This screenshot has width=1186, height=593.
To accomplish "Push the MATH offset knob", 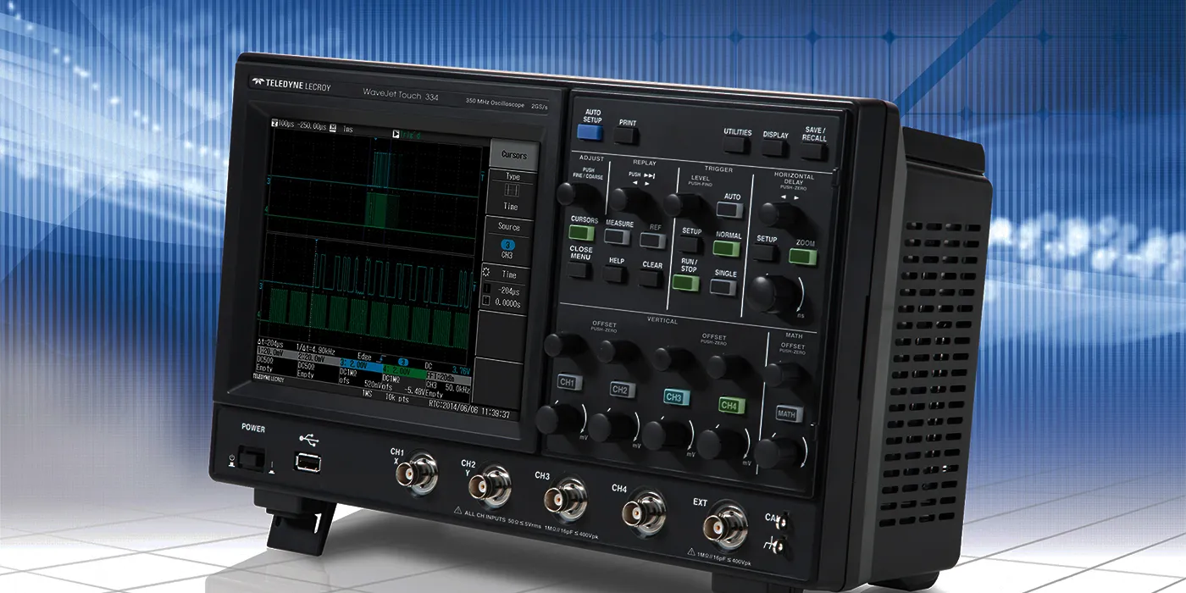I will point(784,375).
